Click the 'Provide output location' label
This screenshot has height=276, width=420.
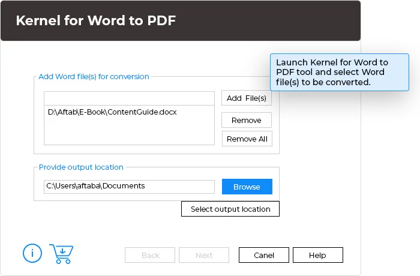tap(81, 167)
